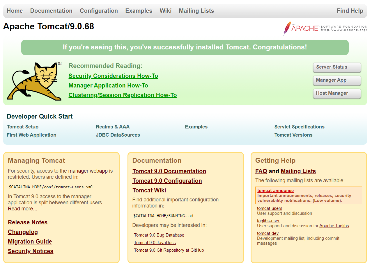Screen dimensions: 372x263
Task: Open Servlet Specifications link
Action: pos(299,127)
